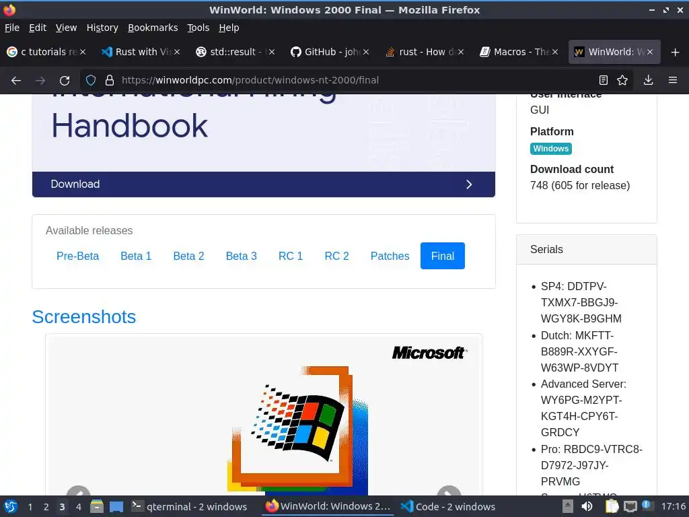Select the RC 2 release
Image resolution: width=689 pixels, height=517 pixels.
pos(336,256)
